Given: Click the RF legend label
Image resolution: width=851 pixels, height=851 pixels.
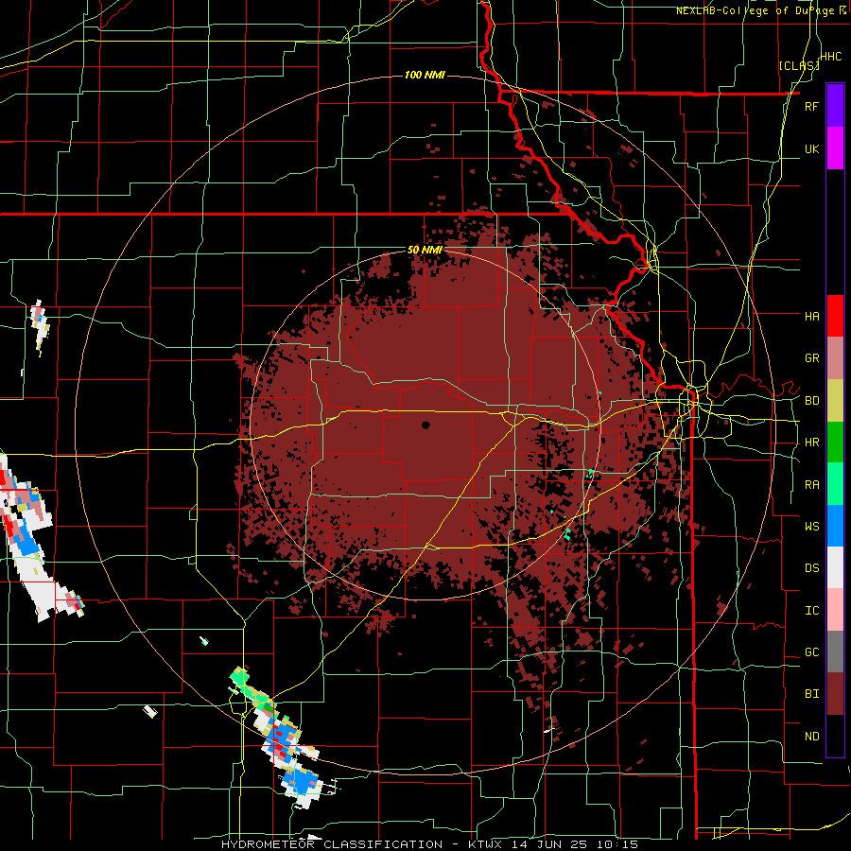Looking at the screenshot, I should click(x=811, y=106).
